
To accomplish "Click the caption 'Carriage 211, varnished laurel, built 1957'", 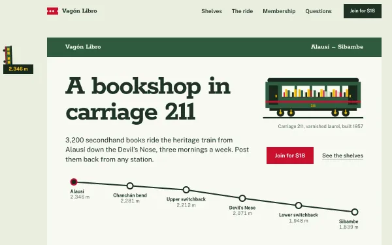I will (321, 126).
